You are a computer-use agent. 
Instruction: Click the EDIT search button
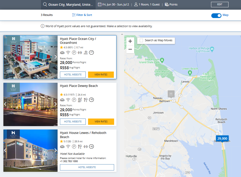click(x=220, y=4)
